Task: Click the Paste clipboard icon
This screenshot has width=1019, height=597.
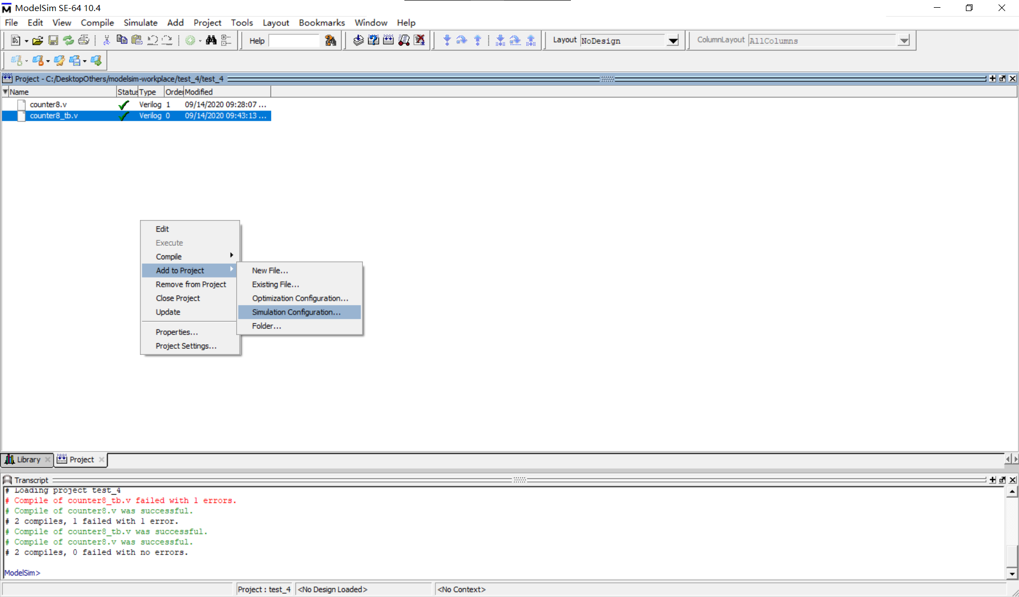Action: click(137, 40)
